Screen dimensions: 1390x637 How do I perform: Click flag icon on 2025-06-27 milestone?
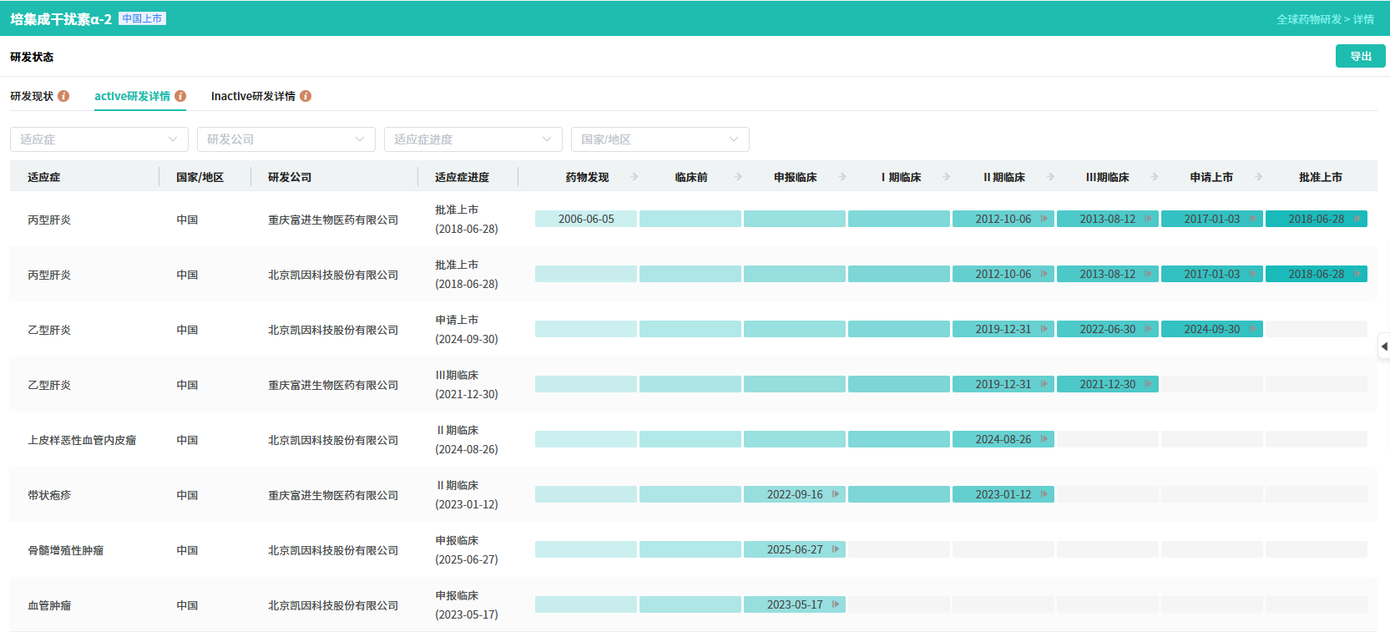tap(835, 549)
